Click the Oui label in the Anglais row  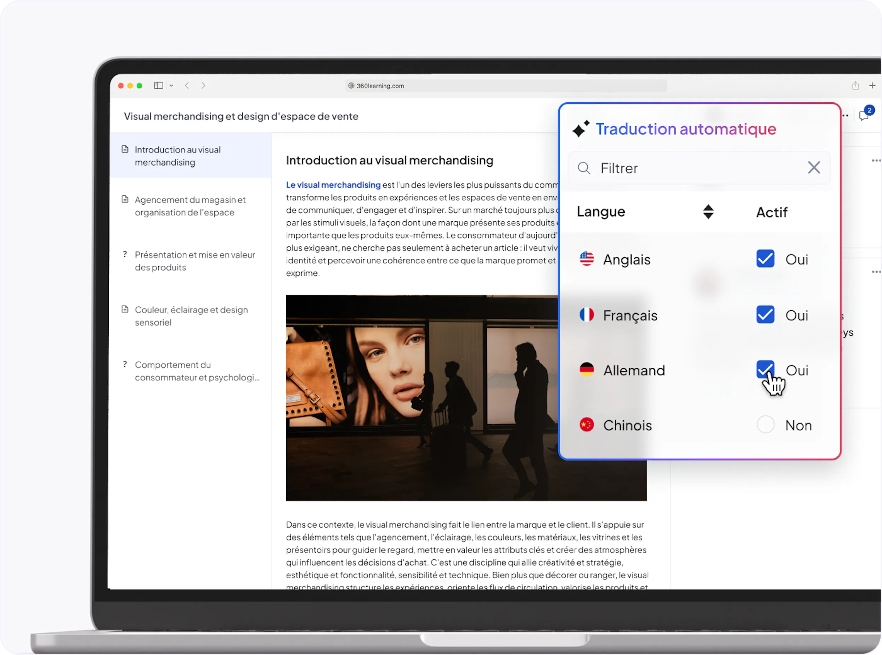[797, 260]
